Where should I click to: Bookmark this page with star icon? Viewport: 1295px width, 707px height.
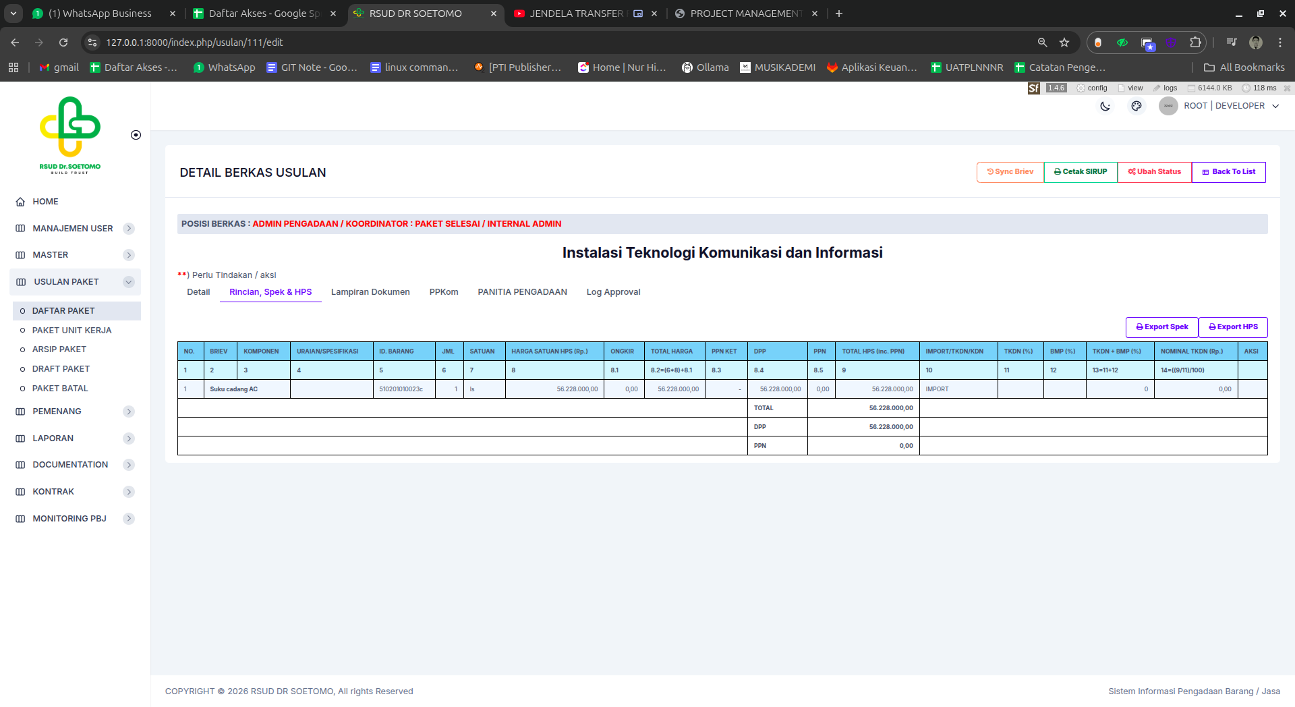1064,43
